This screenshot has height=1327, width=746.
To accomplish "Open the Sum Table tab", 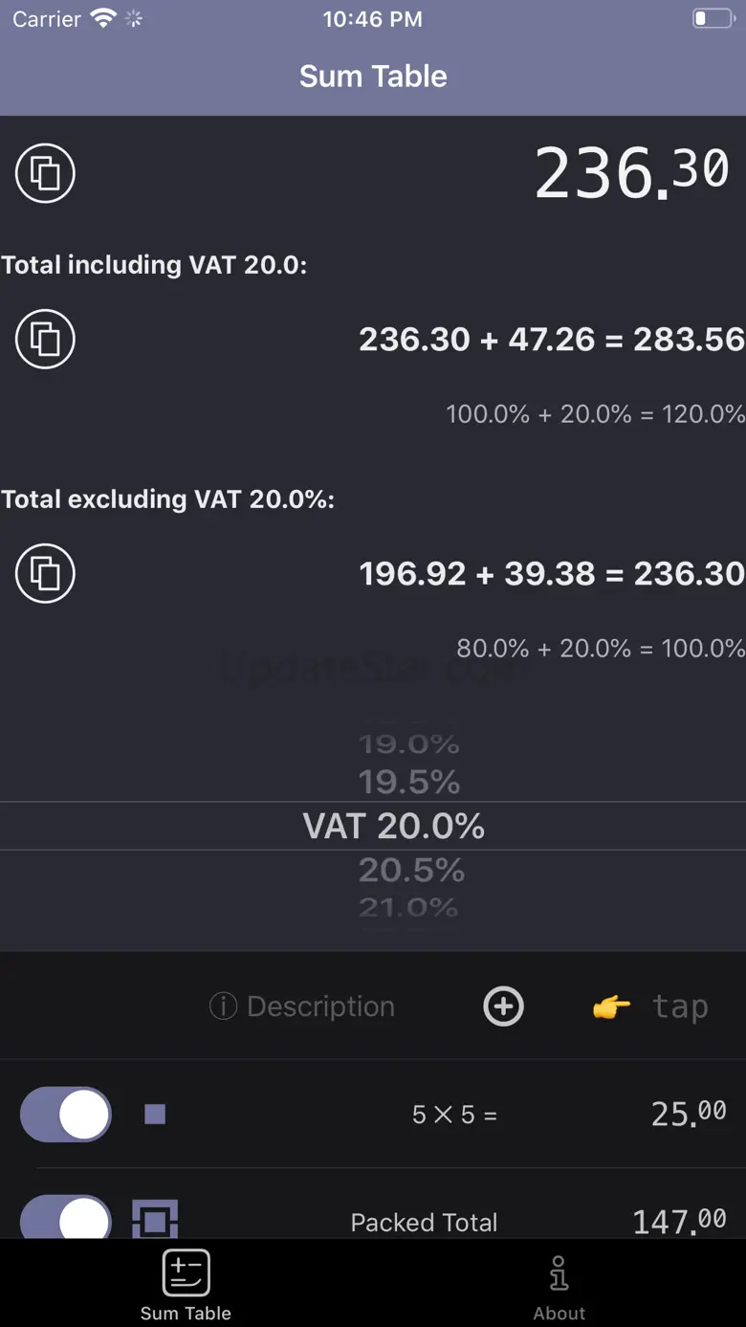I will (x=186, y=1285).
